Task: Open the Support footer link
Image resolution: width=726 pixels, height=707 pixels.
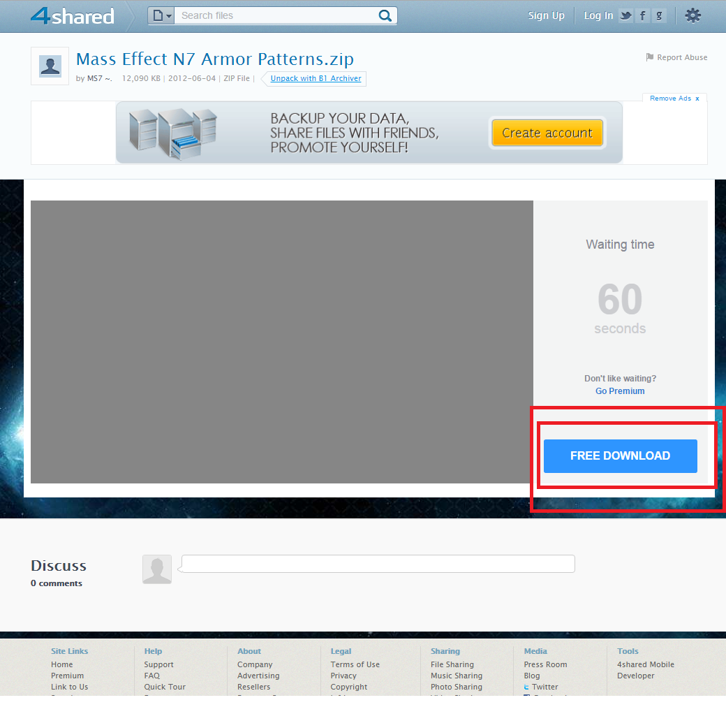Action: pyautogui.click(x=159, y=664)
